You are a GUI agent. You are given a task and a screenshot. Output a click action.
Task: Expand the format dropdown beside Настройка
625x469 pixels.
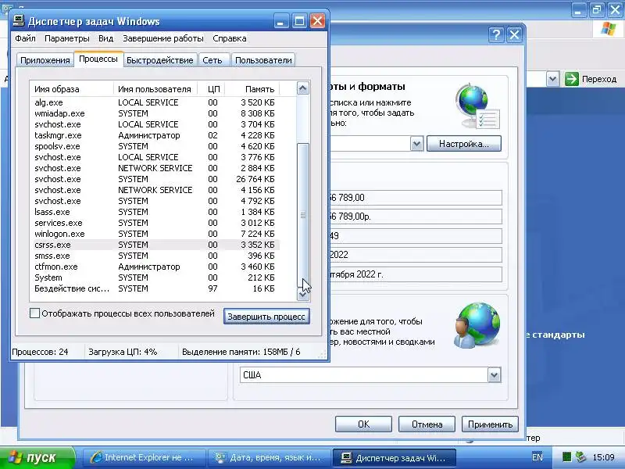click(x=416, y=144)
